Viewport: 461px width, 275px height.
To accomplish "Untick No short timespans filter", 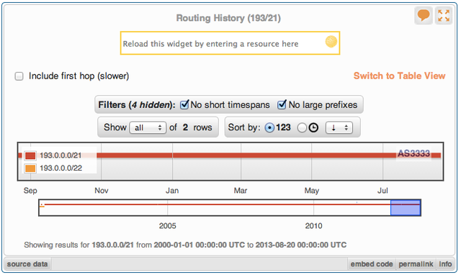I will coord(184,104).
